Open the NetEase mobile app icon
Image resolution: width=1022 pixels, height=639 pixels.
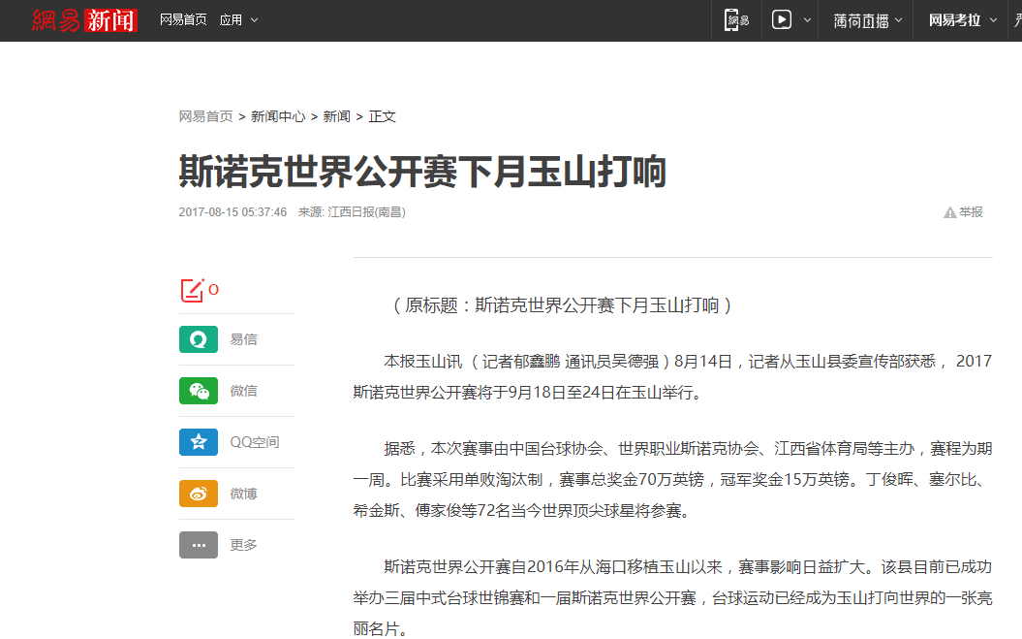(x=736, y=20)
